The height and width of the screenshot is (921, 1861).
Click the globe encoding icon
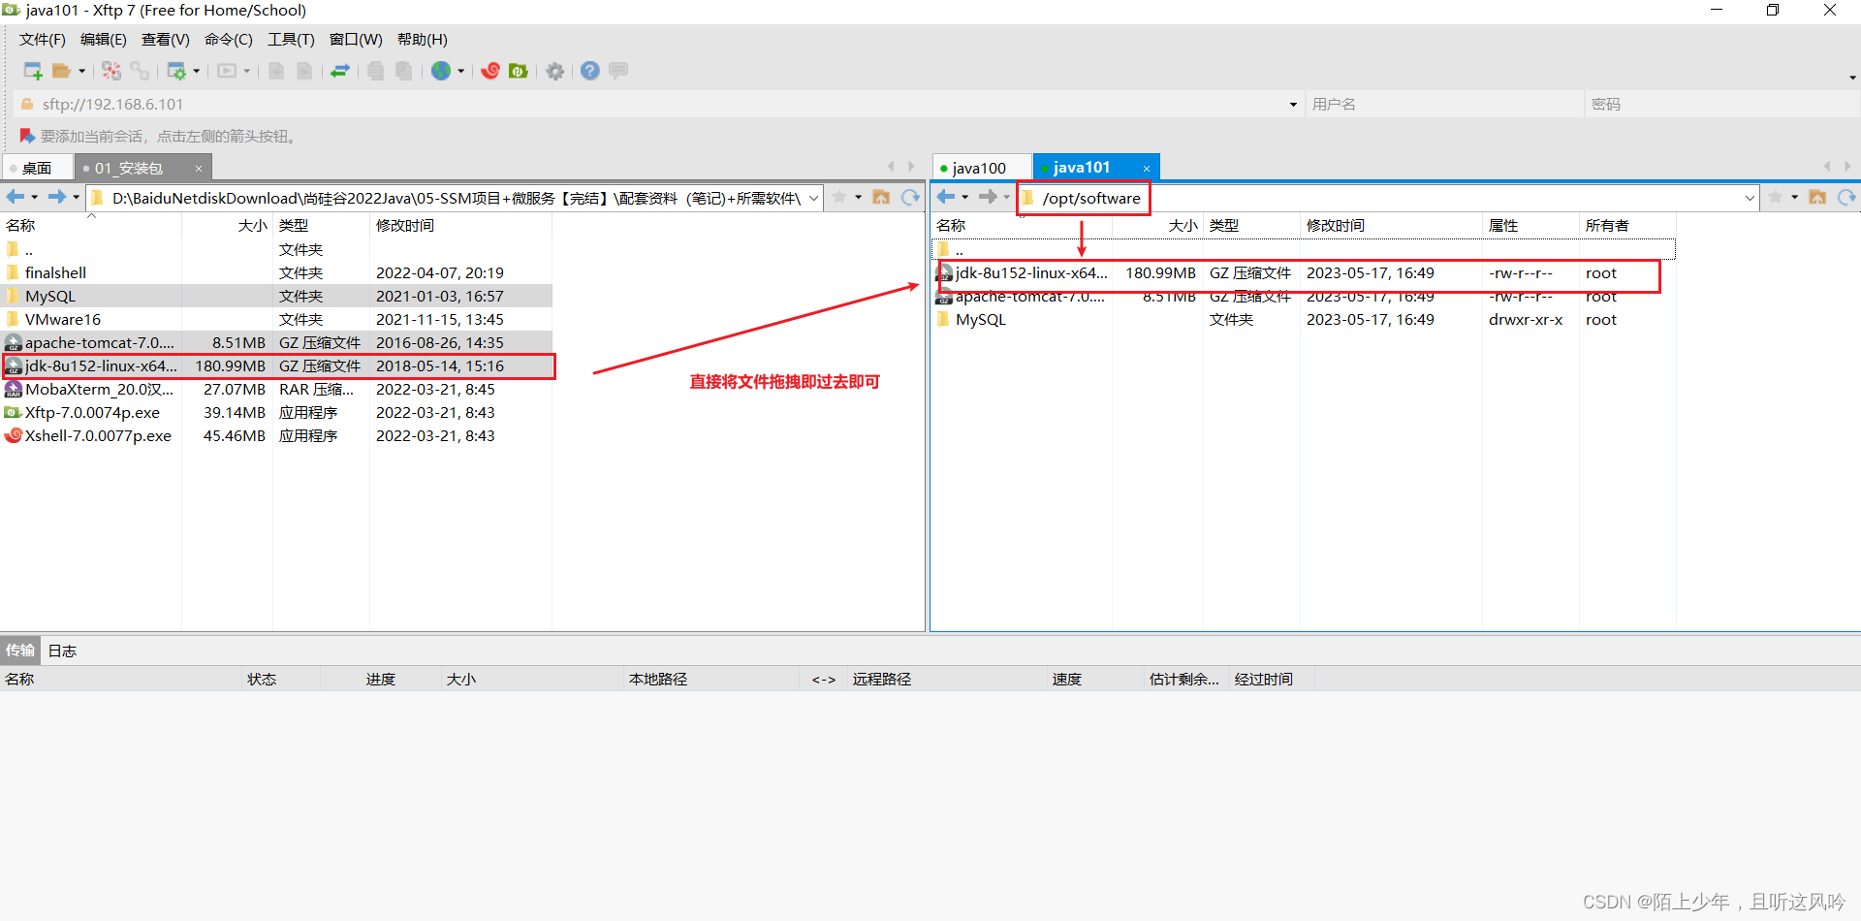click(x=441, y=71)
